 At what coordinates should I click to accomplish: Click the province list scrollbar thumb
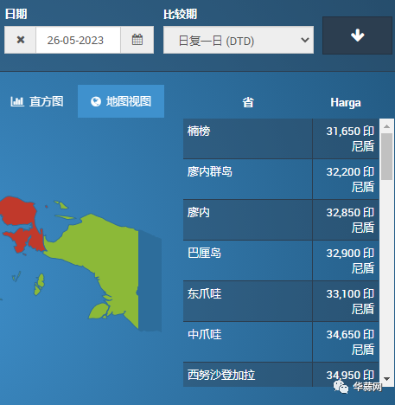point(386,157)
